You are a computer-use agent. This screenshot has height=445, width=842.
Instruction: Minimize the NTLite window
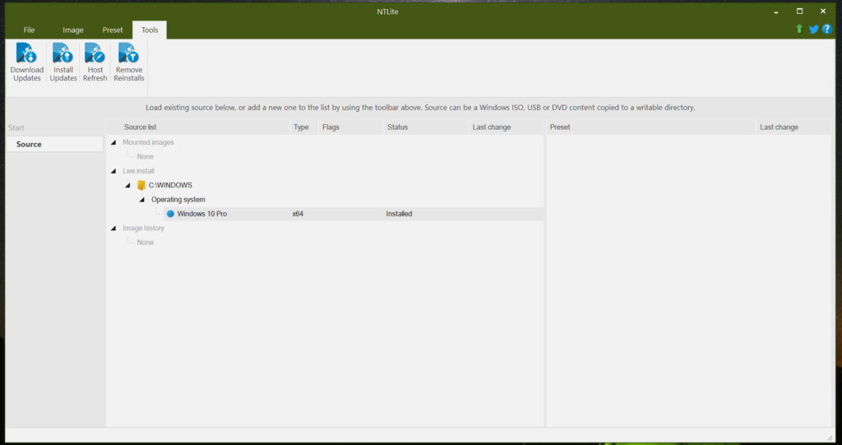776,12
